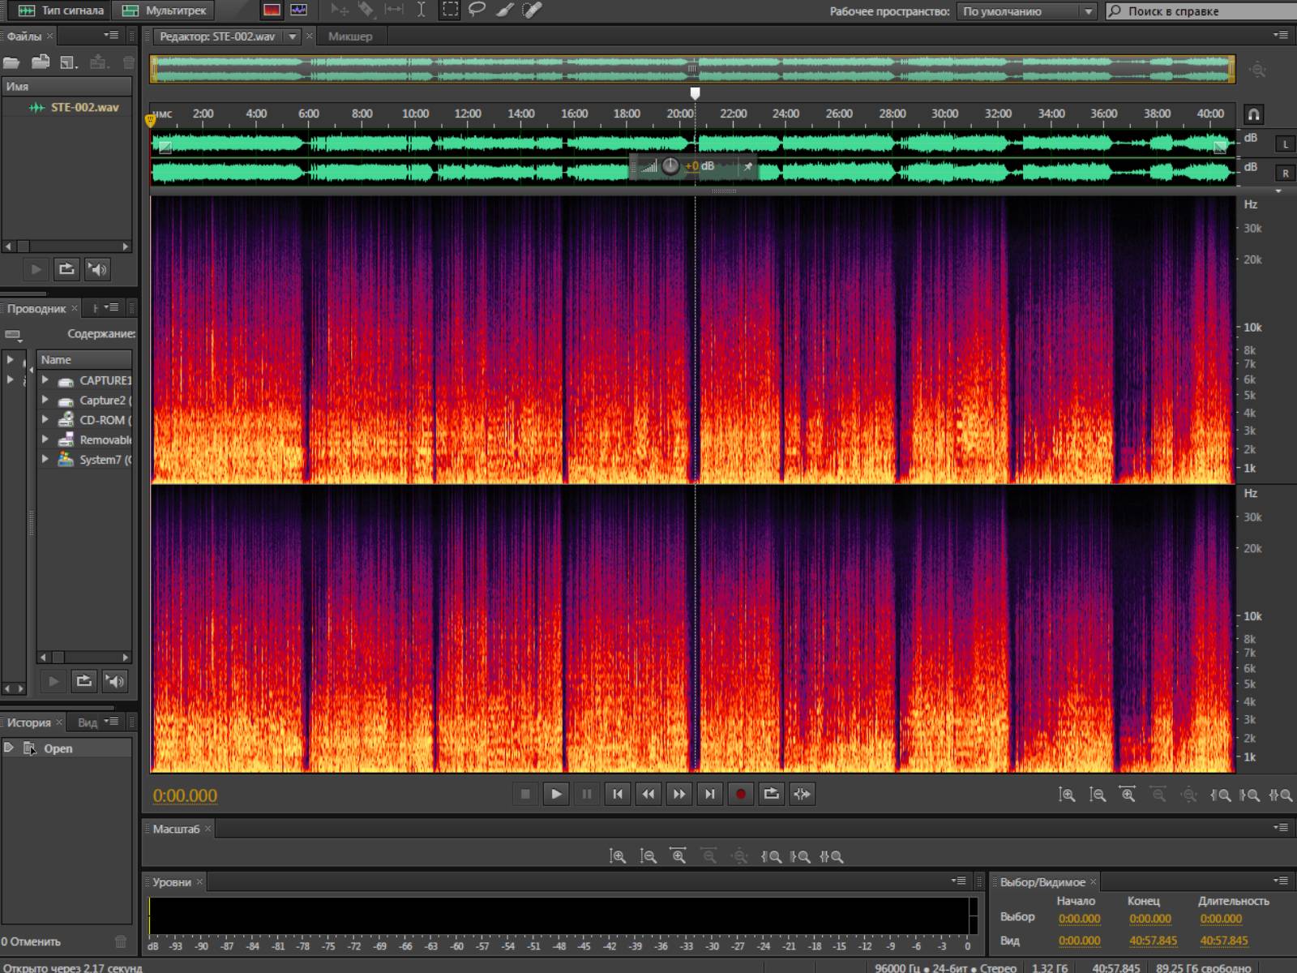Select the Lasso selection tool

(x=477, y=11)
